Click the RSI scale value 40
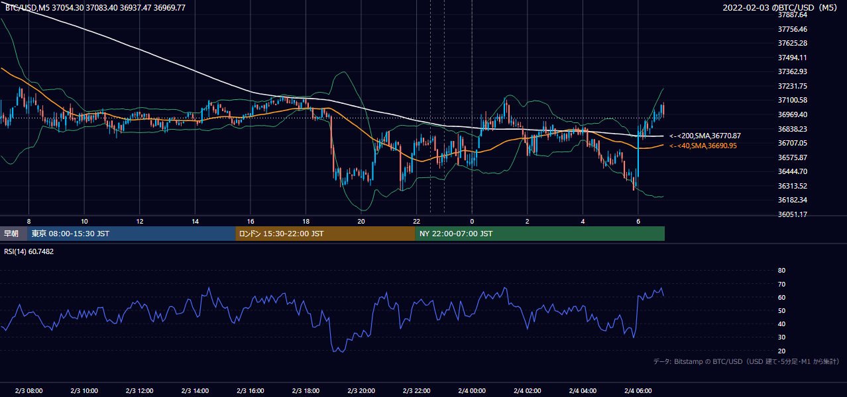The height and width of the screenshot is (397, 847). pyautogui.click(x=781, y=324)
